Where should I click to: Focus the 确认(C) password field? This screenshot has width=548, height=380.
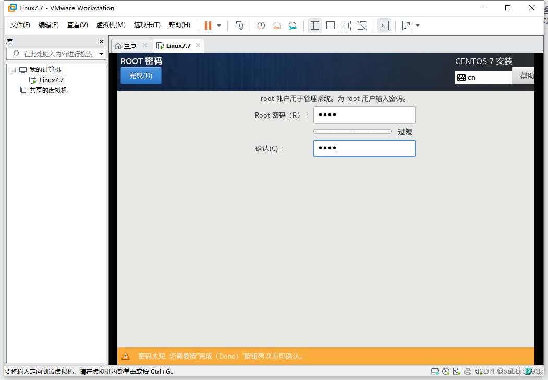(x=364, y=149)
